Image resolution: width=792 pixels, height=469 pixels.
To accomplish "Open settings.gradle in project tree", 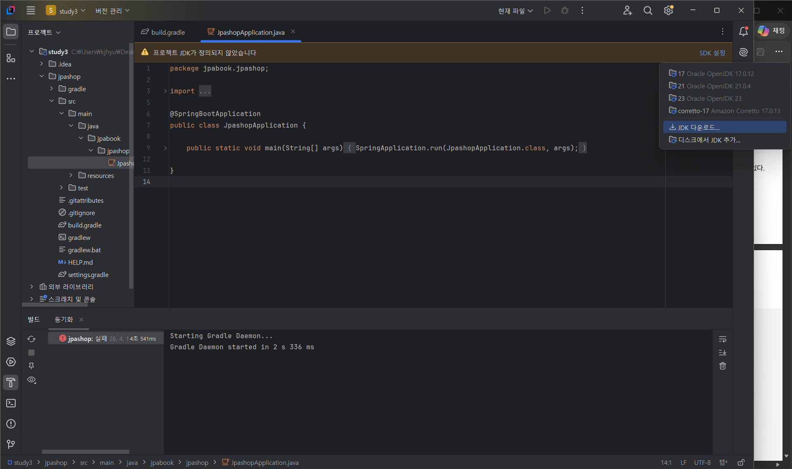I will click(88, 275).
